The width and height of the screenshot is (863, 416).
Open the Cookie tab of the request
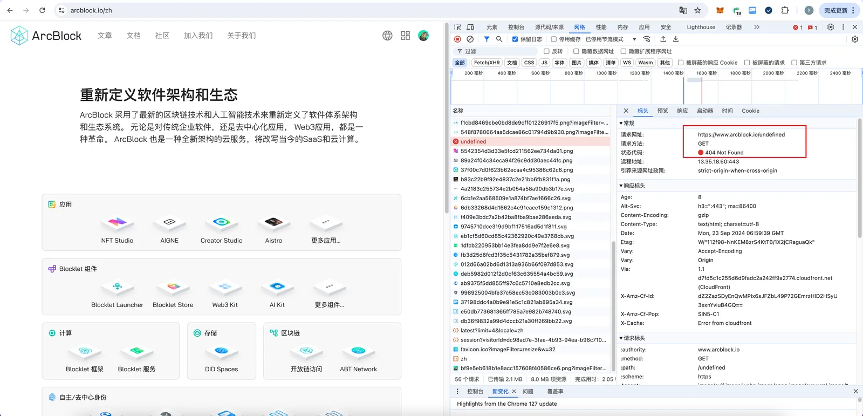click(750, 111)
